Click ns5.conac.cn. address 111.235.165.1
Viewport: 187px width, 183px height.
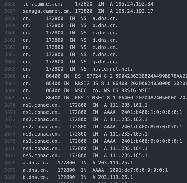click(x=128, y=155)
